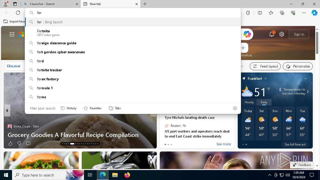Image resolution: width=320 pixels, height=180 pixels.
Task: Select 'forex factory' suggestion
Action: [133, 79]
